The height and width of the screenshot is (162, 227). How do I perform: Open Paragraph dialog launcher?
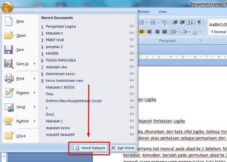point(201,41)
